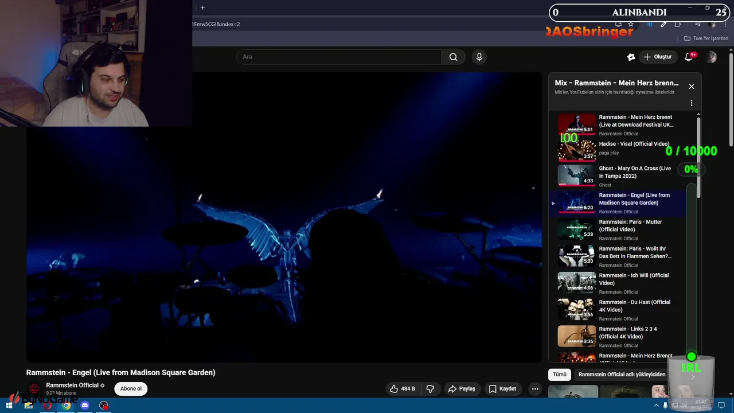This screenshot has width=734, height=413.
Task: Play Hadise - Visal (Official Video)
Action: click(634, 144)
